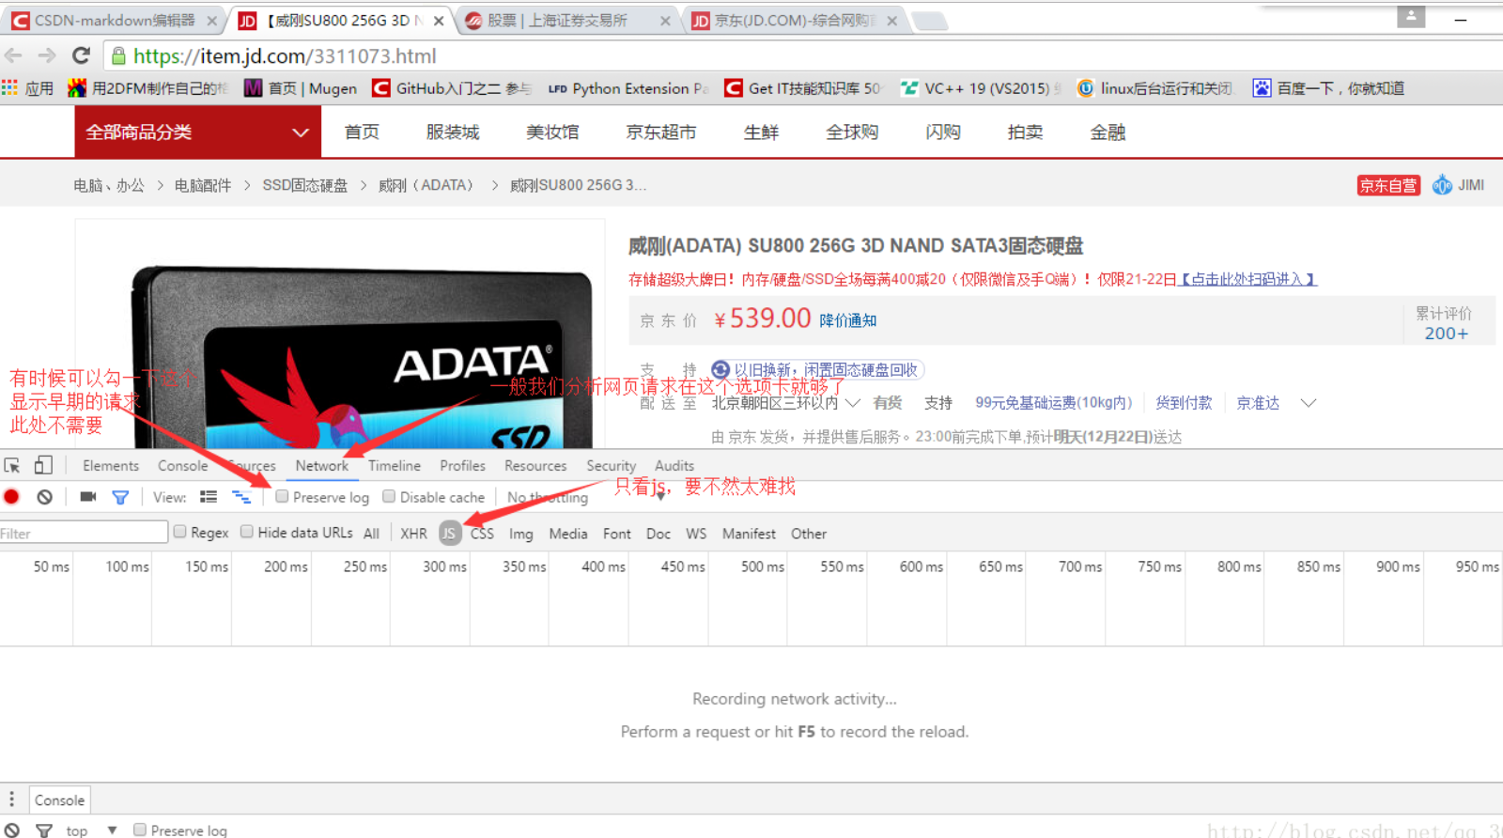Click the JIMI assistant robot icon
This screenshot has width=1503, height=838.
click(x=1442, y=185)
